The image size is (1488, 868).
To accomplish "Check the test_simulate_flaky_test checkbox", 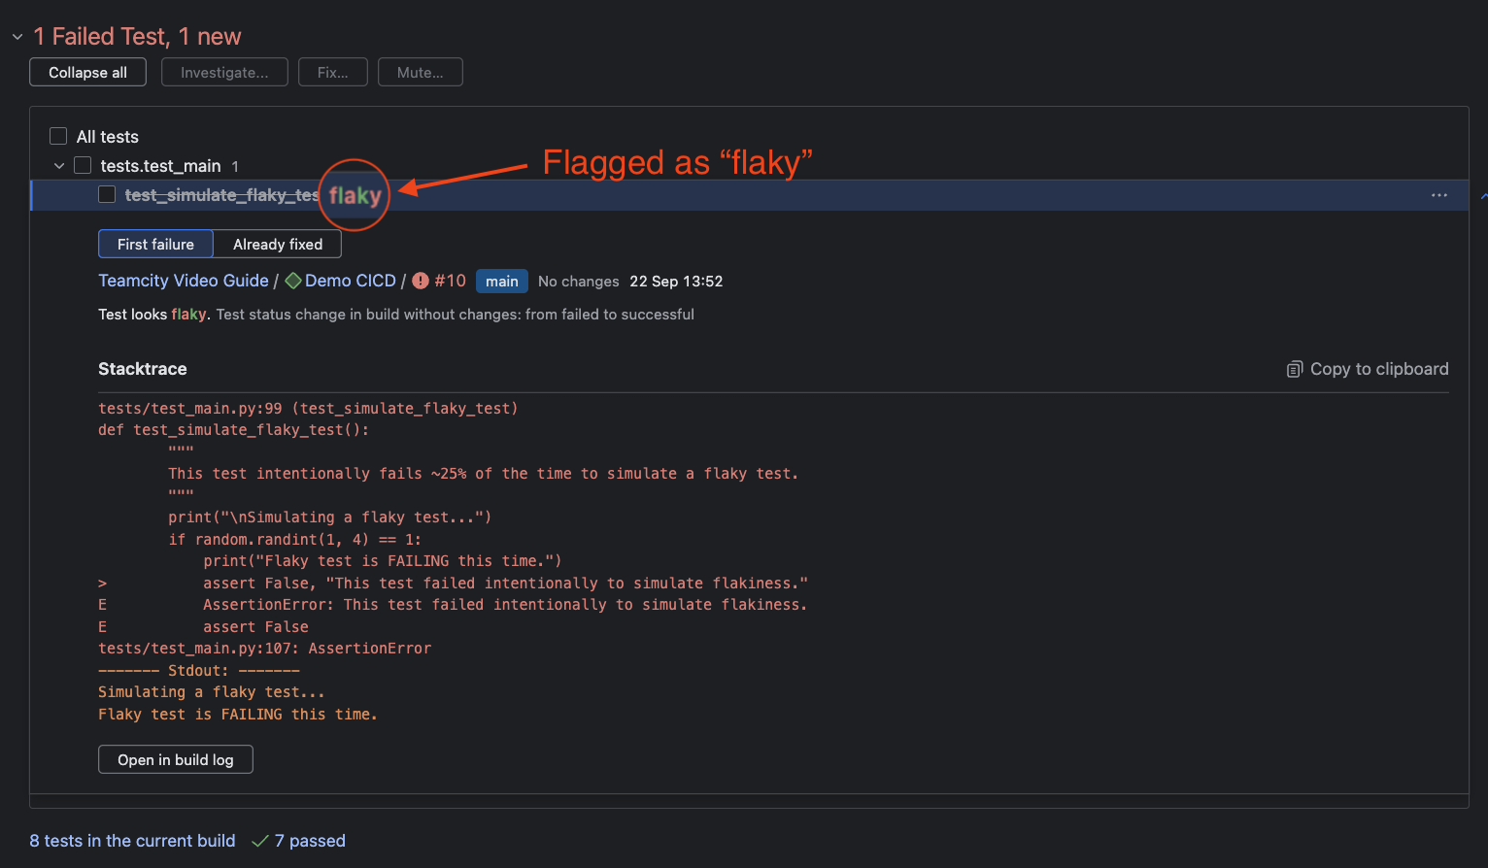I will (107, 194).
